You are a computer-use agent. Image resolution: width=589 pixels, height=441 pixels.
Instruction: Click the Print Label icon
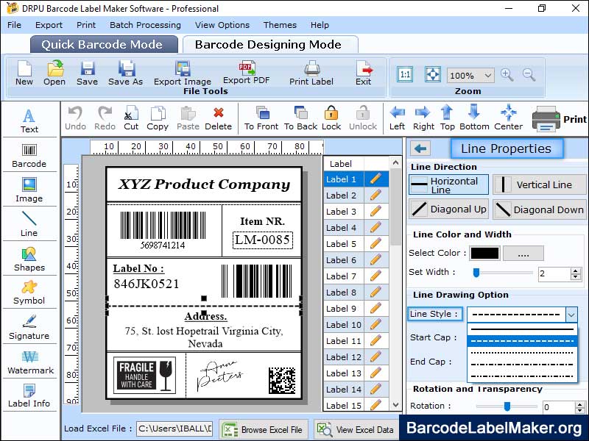[x=311, y=73]
